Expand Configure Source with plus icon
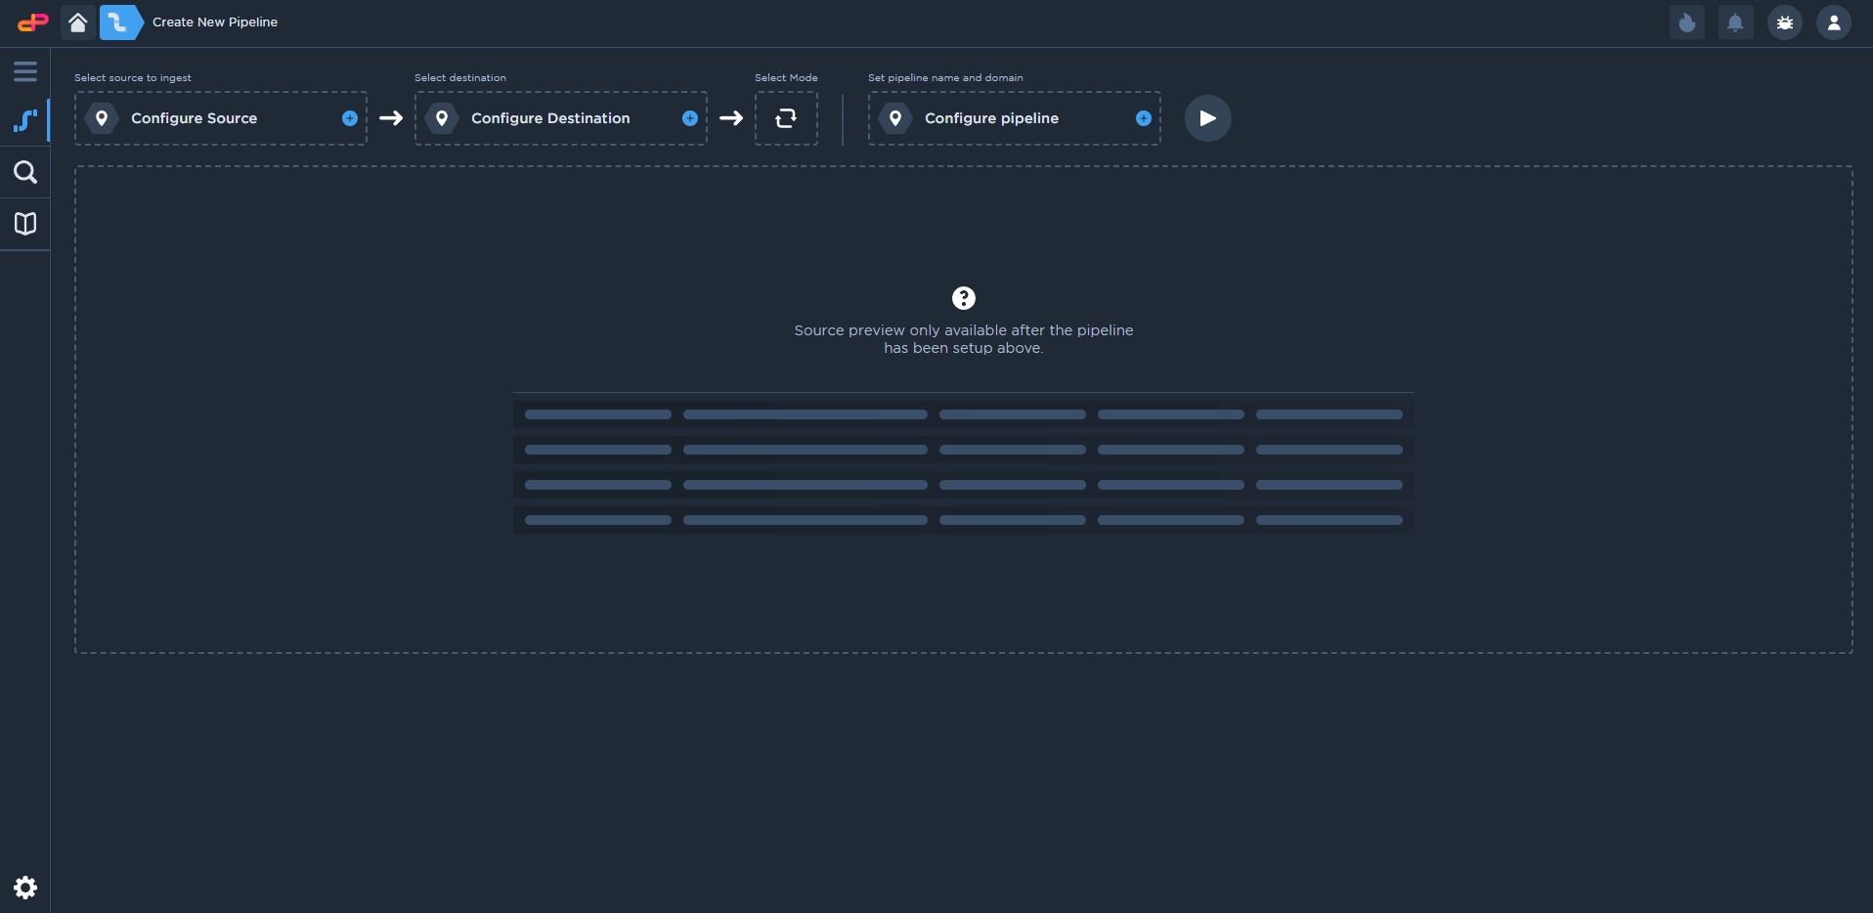 349,118
